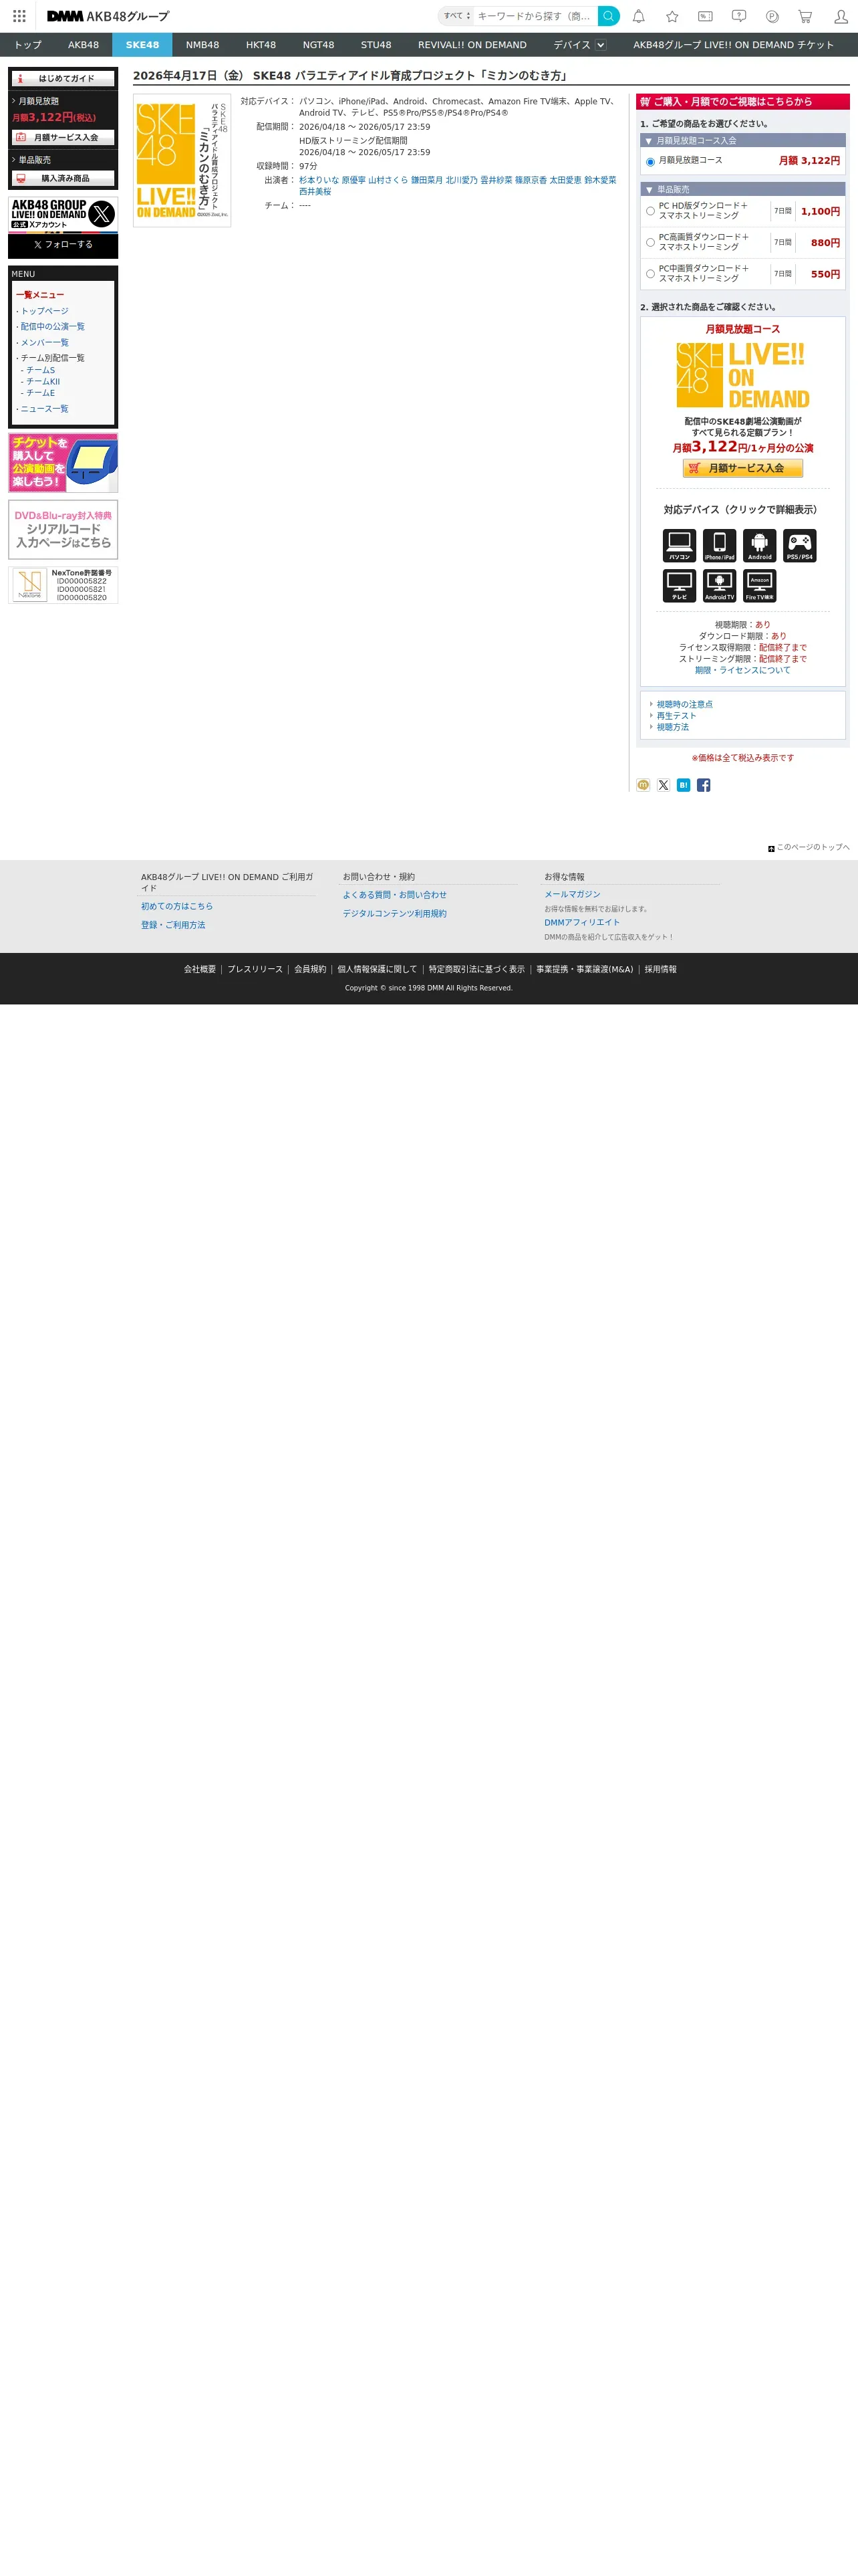Open 会社概要 footer link
The width and height of the screenshot is (858, 2576).
200,969
